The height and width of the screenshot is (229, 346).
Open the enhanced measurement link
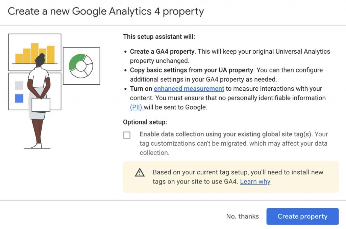coord(189,89)
